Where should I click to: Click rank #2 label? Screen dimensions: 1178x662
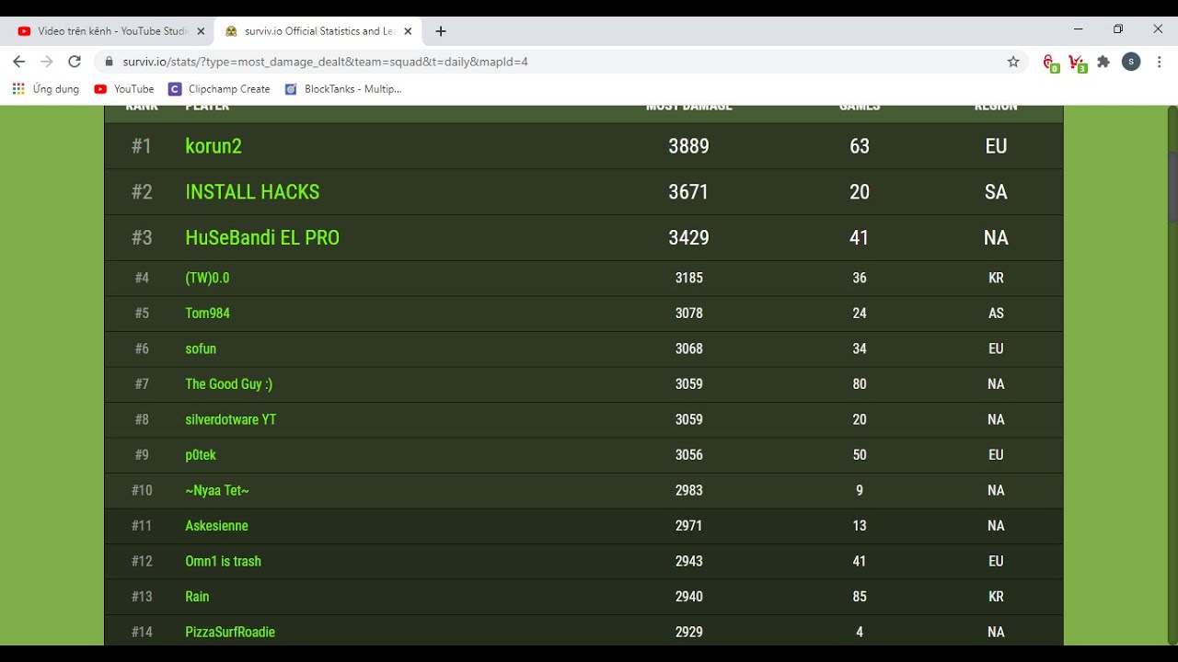(141, 192)
